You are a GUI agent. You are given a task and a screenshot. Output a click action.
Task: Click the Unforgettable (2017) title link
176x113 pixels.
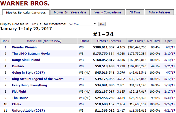point(28,111)
